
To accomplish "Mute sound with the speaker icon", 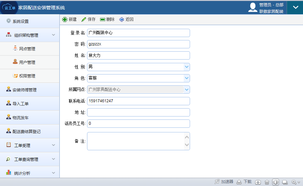I will (275, 182).
